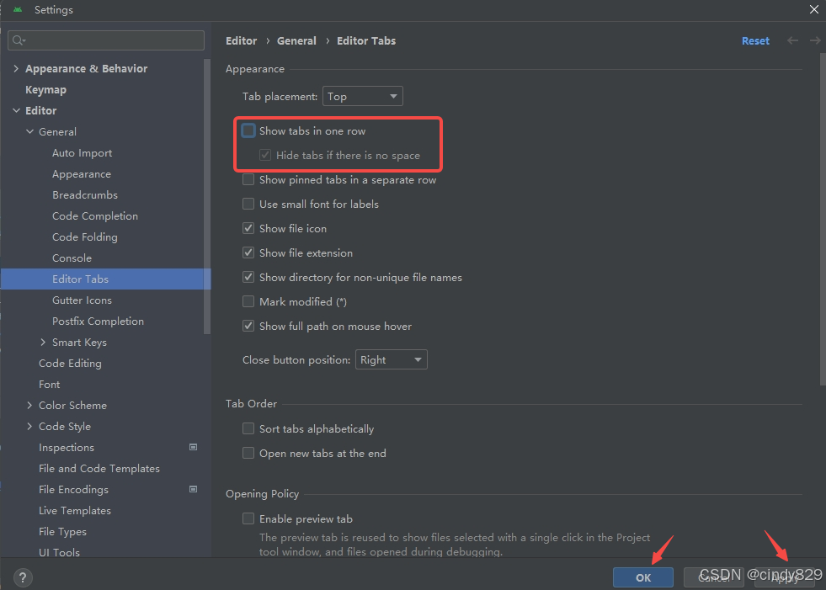This screenshot has height=590, width=826.
Task: Click the forward arrow next to Reset
Action: coord(815,40)
